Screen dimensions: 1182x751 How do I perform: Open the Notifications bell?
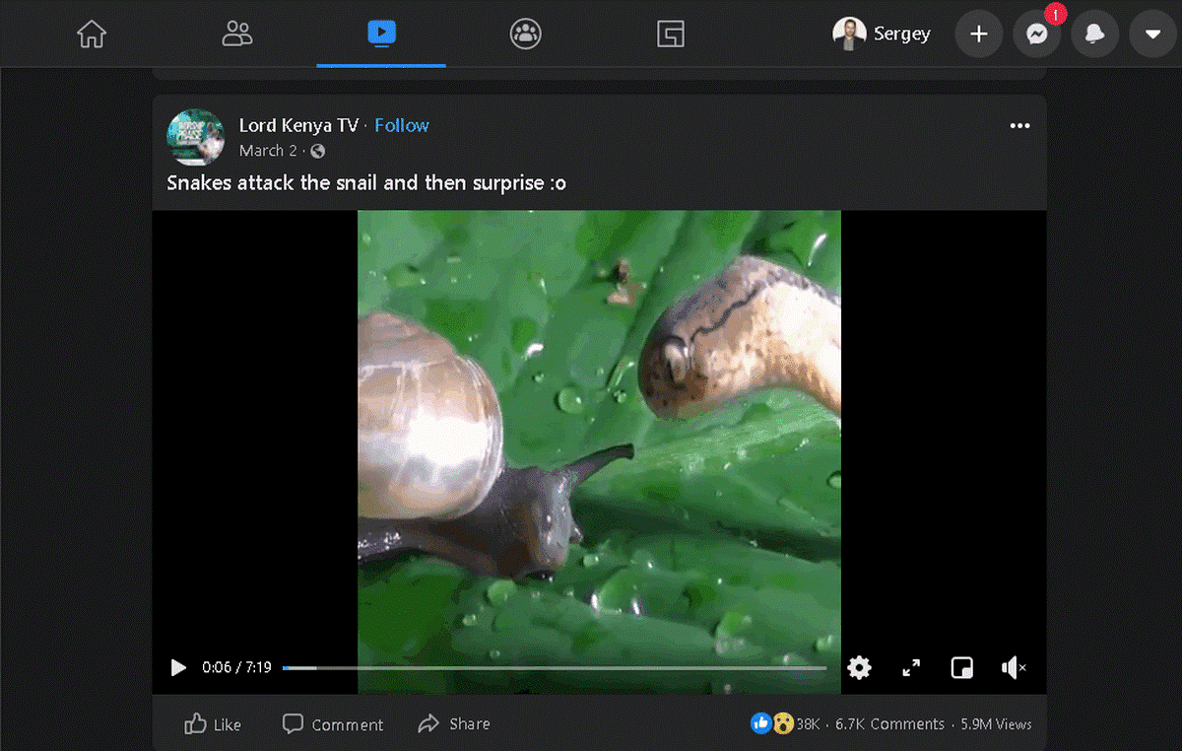(1095, 34)
